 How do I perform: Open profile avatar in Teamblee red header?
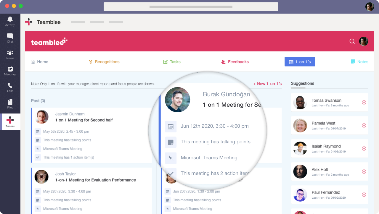click(x=364, y=41)
